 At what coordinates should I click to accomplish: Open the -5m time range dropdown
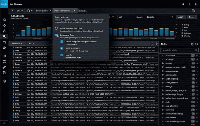point(19,11)
